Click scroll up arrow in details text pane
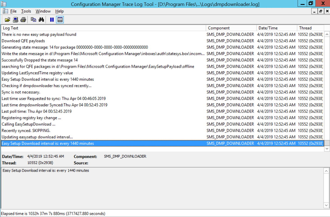The image size is (330, 217). (x=327, y=171)
